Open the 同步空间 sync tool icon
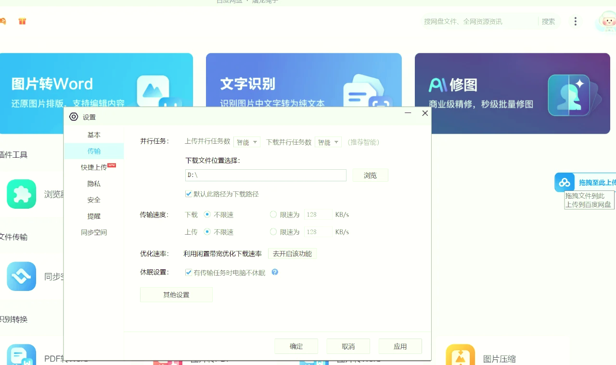This screenshot has height=365, width=616. [x=21, y=277]
